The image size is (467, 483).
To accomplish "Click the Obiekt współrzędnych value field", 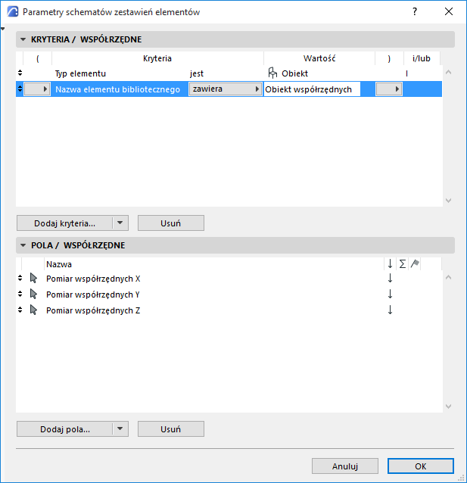I will tap(309, 89).
